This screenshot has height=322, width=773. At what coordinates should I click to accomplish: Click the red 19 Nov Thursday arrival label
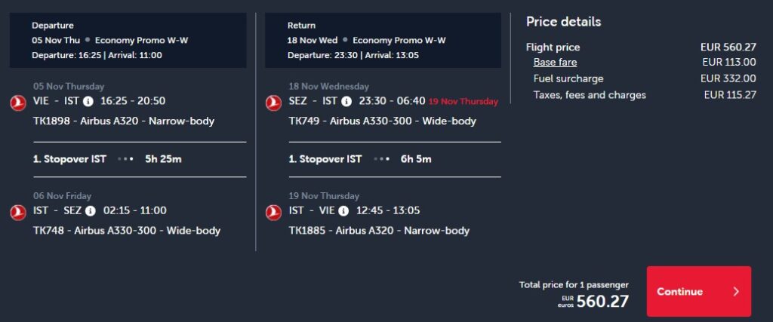click(463, 101)
